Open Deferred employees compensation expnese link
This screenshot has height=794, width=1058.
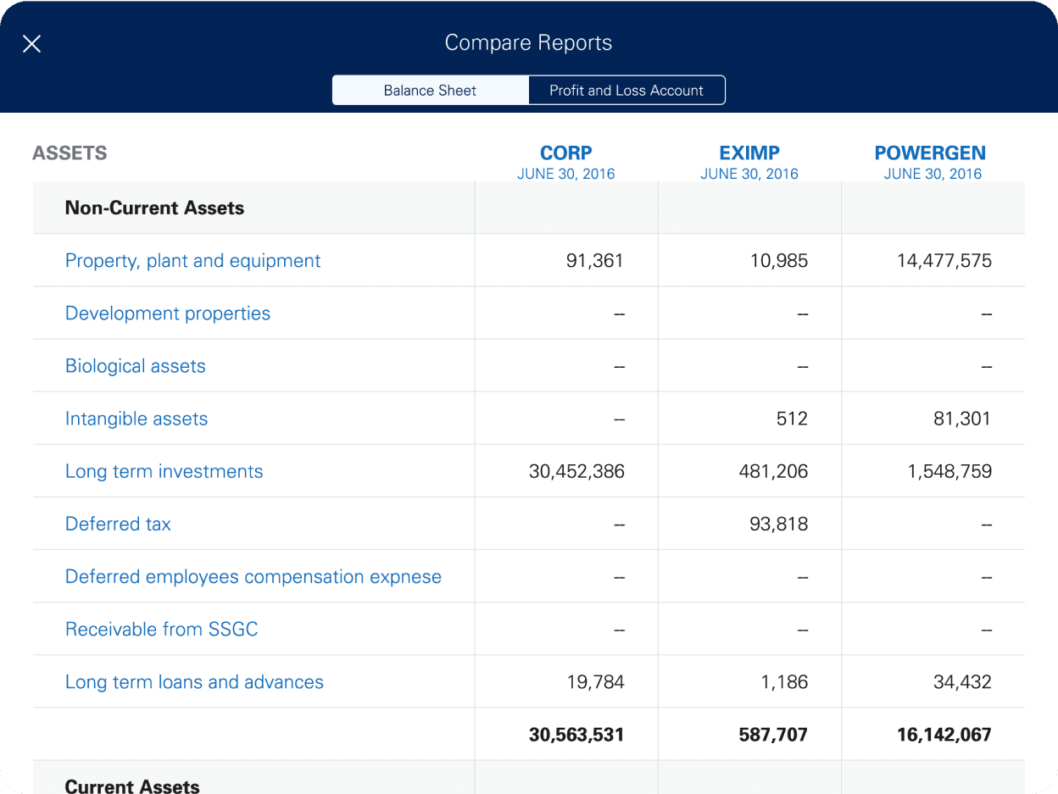coord(253,576)
